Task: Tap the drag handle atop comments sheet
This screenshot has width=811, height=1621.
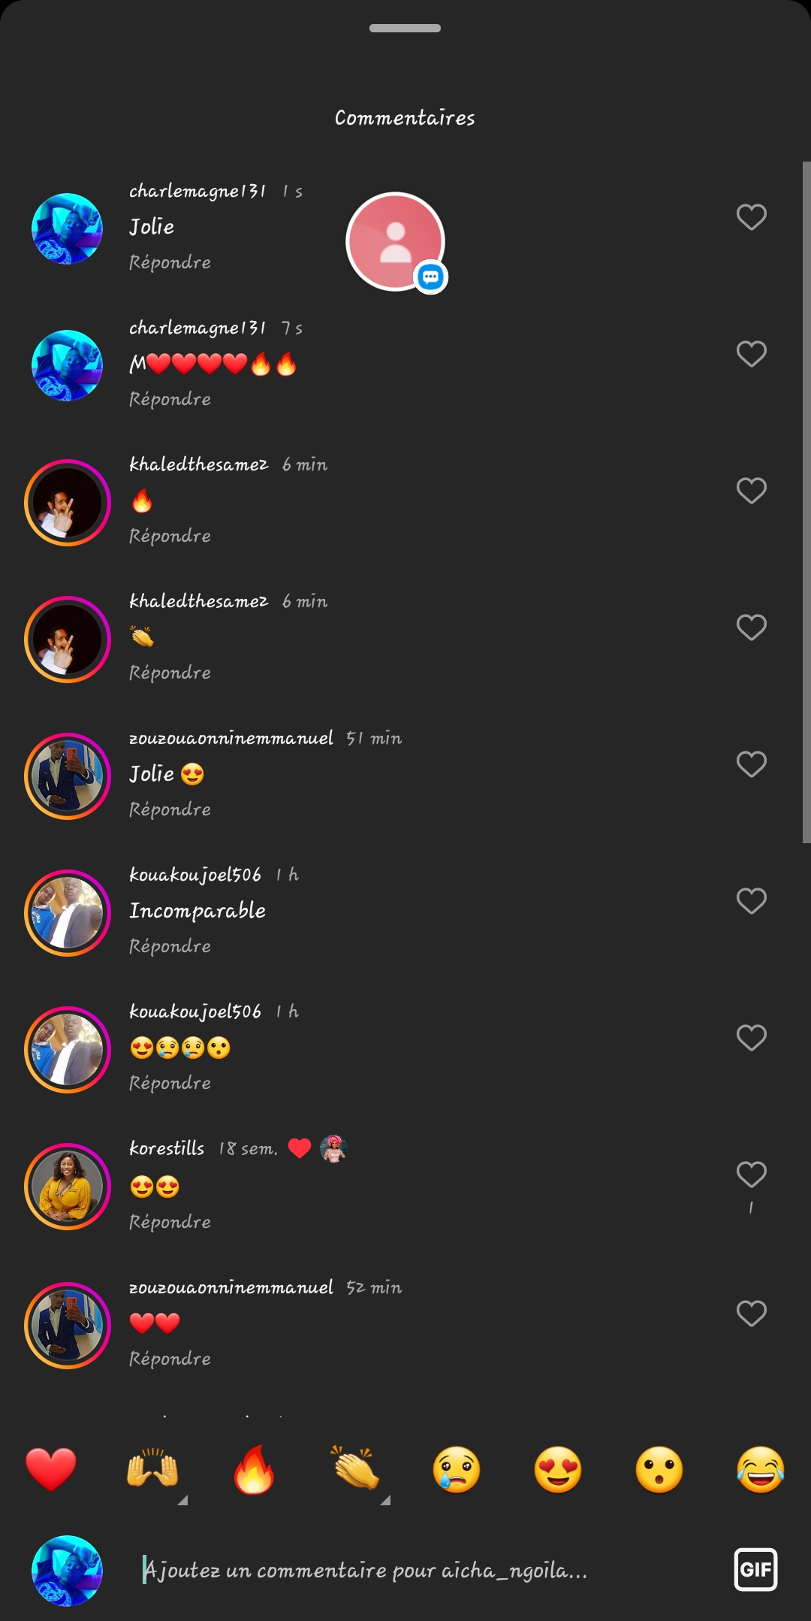Action: tap(405, 29)
